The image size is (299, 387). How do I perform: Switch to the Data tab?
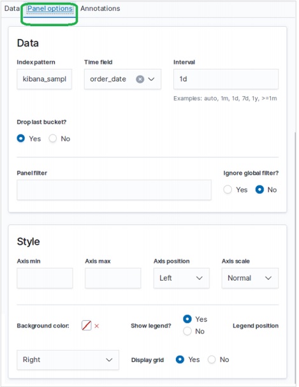[x=12, y=8]
